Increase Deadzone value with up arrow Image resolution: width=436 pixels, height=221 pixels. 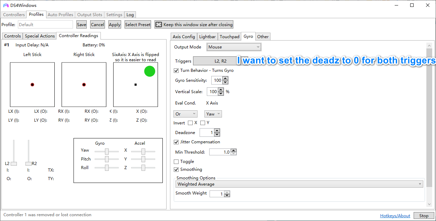[217, 131]
